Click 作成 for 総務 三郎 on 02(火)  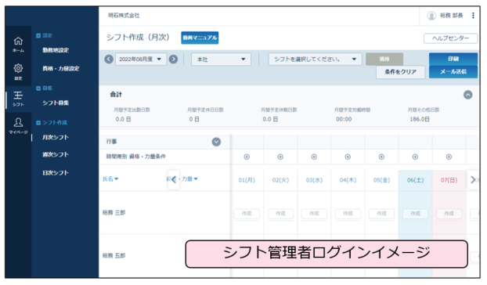tap(280, 214)
